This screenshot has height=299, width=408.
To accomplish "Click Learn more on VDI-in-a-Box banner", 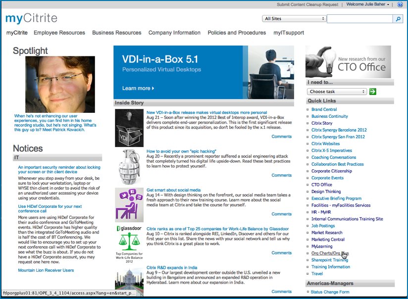I will (138, 88).
